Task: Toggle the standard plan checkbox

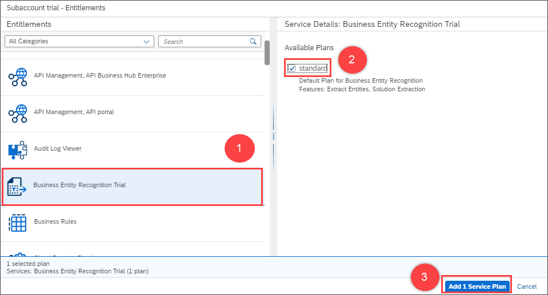Action: [x=292, y=68]
